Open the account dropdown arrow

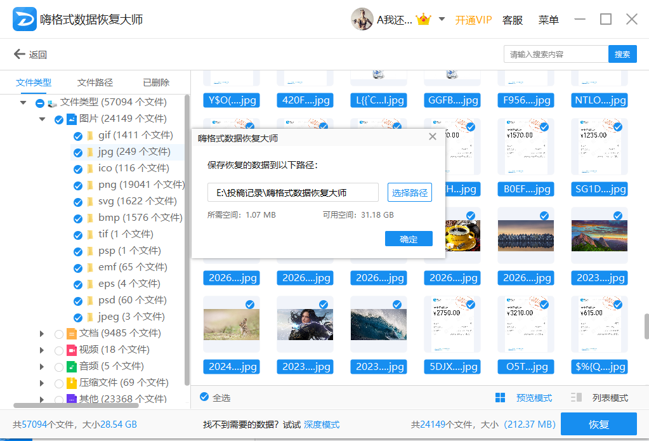pyautogui.click(x=442, y=19)
